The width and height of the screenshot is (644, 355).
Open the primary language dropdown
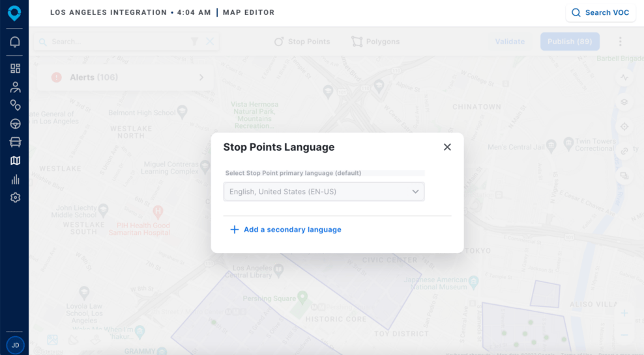[324, 192]
